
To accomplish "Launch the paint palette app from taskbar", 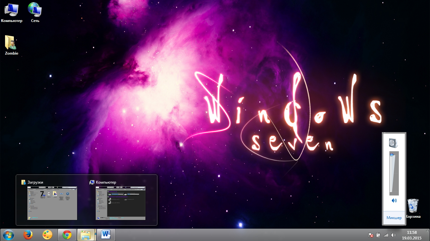I will [47, 235].
